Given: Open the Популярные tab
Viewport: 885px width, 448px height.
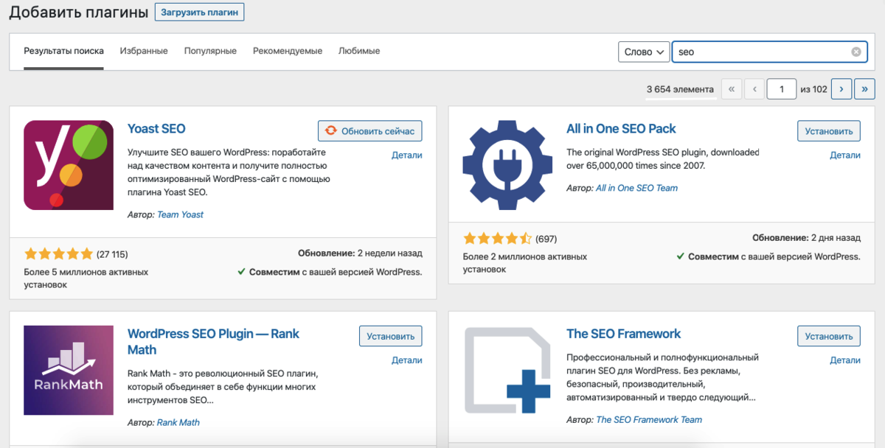Looking at the screenshot, I should coord(210,52).
